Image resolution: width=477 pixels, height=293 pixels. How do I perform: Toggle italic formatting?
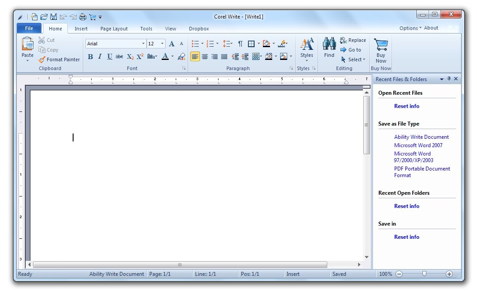click(100, 56)
